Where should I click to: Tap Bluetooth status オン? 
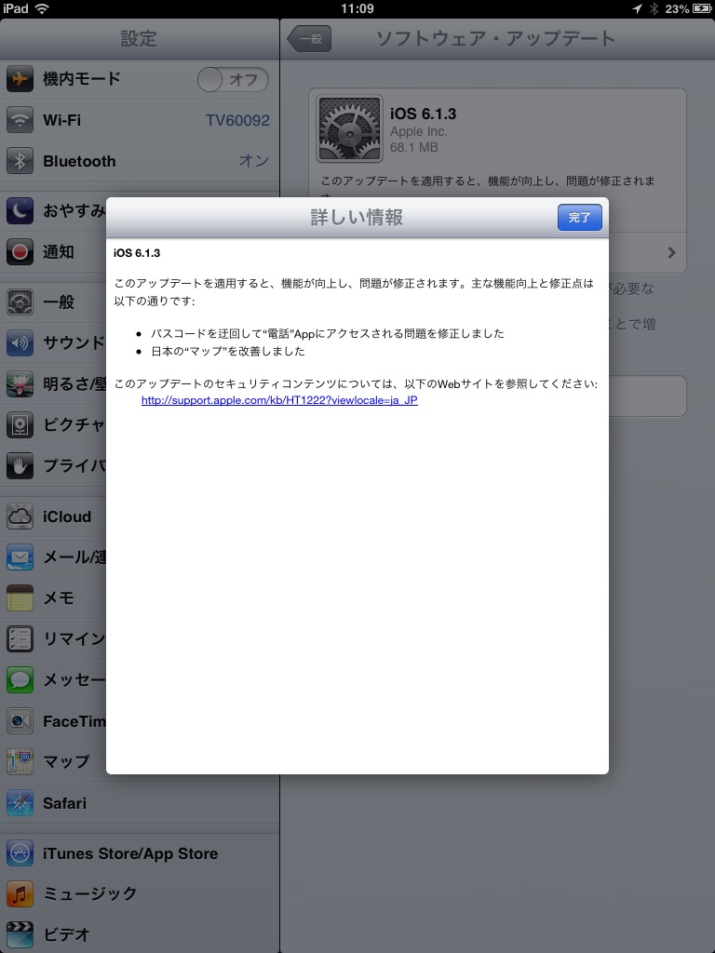(253, 160)
